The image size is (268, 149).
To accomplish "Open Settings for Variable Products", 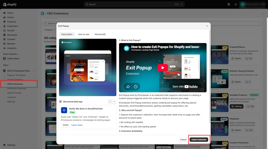I will click(x=237, y=106).
